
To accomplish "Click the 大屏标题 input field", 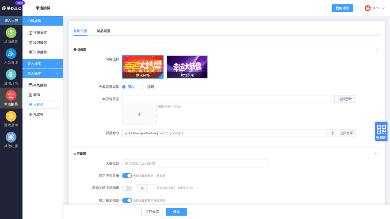I will tap(195, 164).
